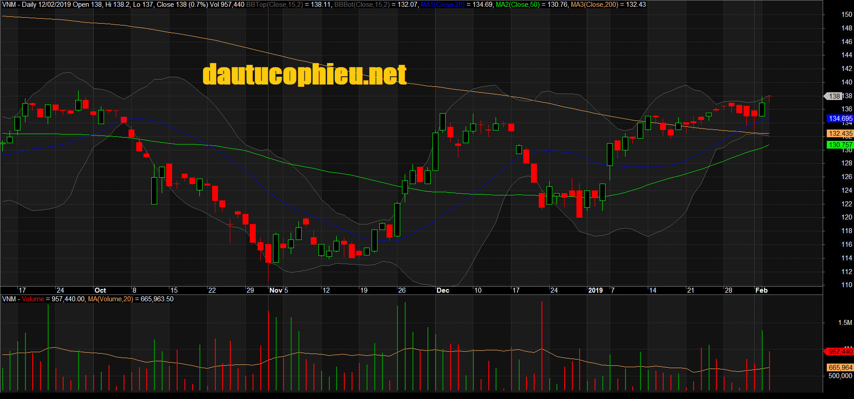Click the BBTop(Close,15,2) indicator label
The width and height of the screenshot is (854, 399).
tap(274, 5)
